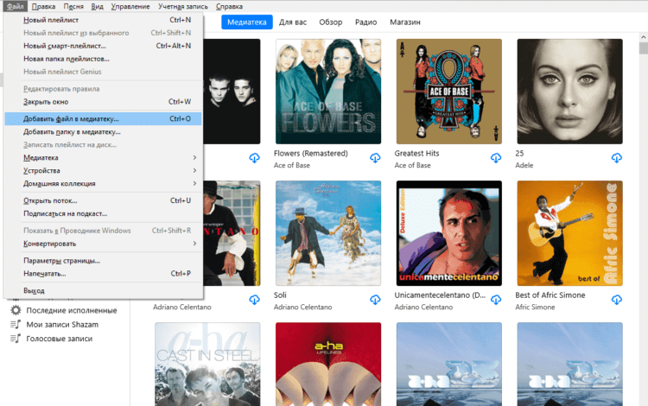Select Подписаться на подкаст entry

pos(103,213)
